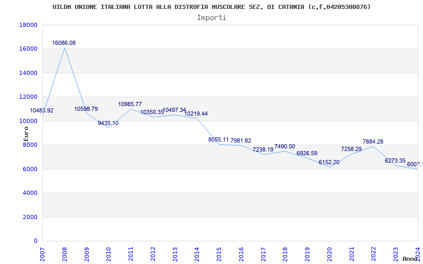Click the x-axis year 2015
423x264 pixels.
pyautogui.click(x=219, y=254)
